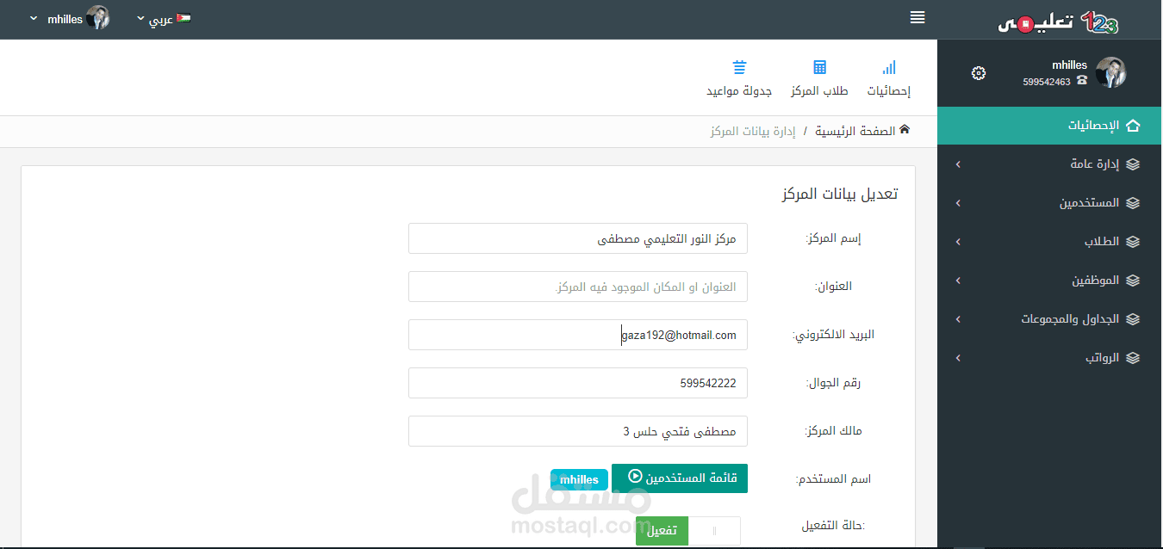Click the home icon in the breadcrumb
This screenshot has height=549, width=1163.
pos(904,127)
